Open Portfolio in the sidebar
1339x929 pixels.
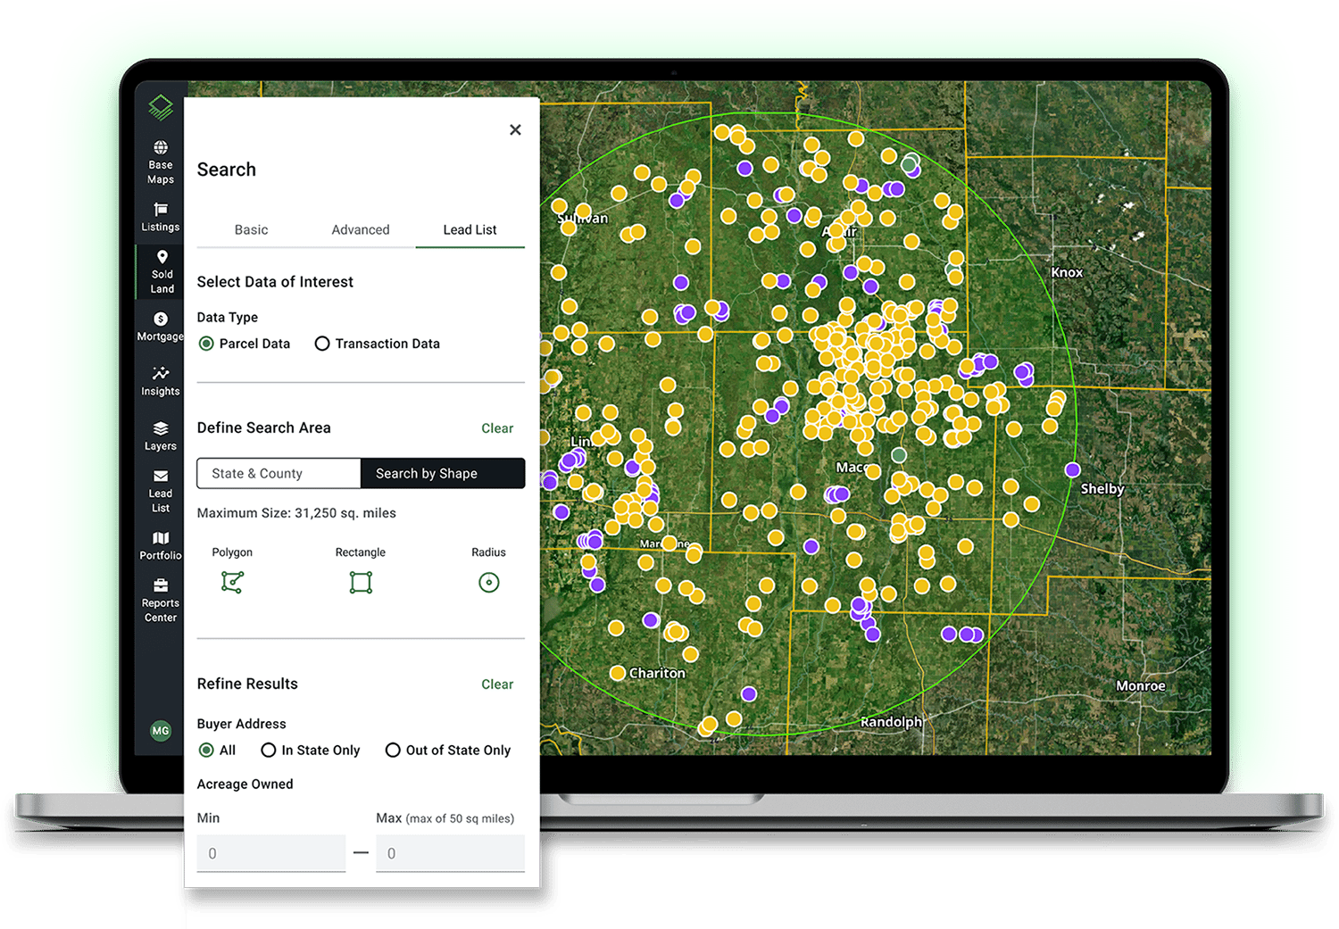[161, 545]
